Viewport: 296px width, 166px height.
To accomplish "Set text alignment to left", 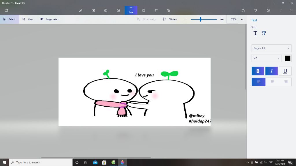I will tap(258, 82).
